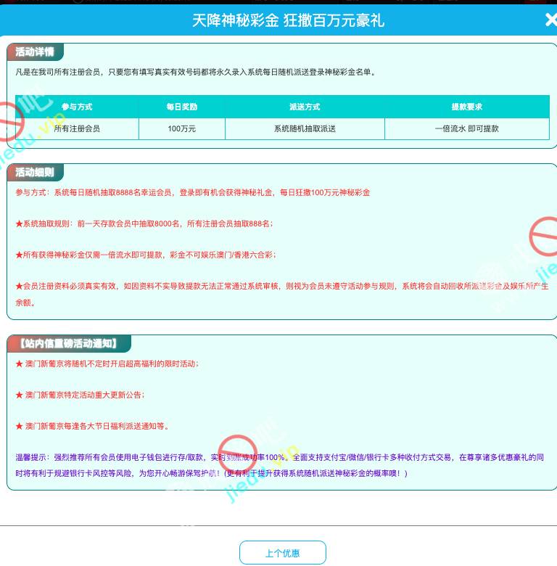Select the 100万元 reward cell

[181, 128]
